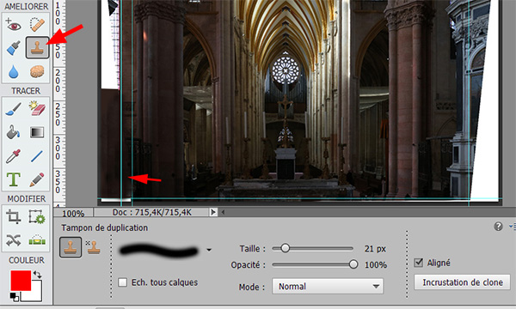Select the Color Picker eyedropper tool
The image size is (516, 309).
13,156
